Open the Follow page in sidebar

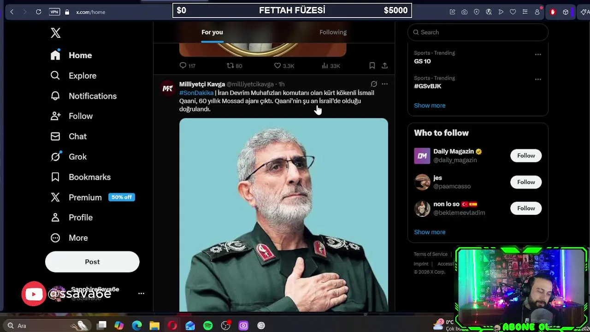72,116
